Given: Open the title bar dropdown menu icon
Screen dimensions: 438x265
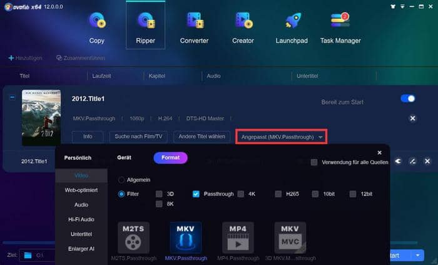Looking at the screenshot, I should coord(402,6).
